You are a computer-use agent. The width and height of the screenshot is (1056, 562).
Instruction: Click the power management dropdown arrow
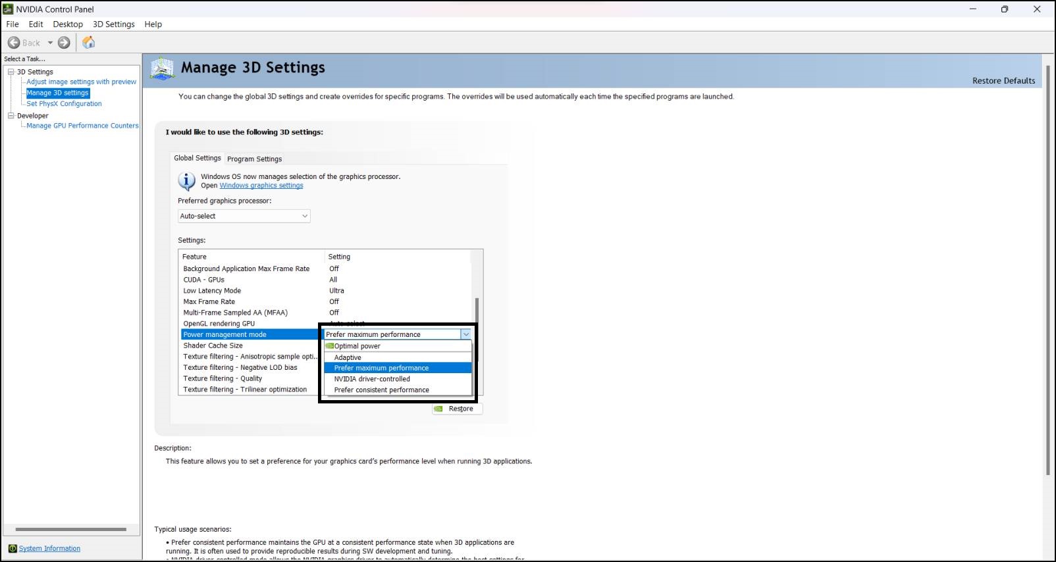point(466,334)
